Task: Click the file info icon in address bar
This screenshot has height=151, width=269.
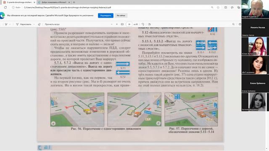Action: 13,8
